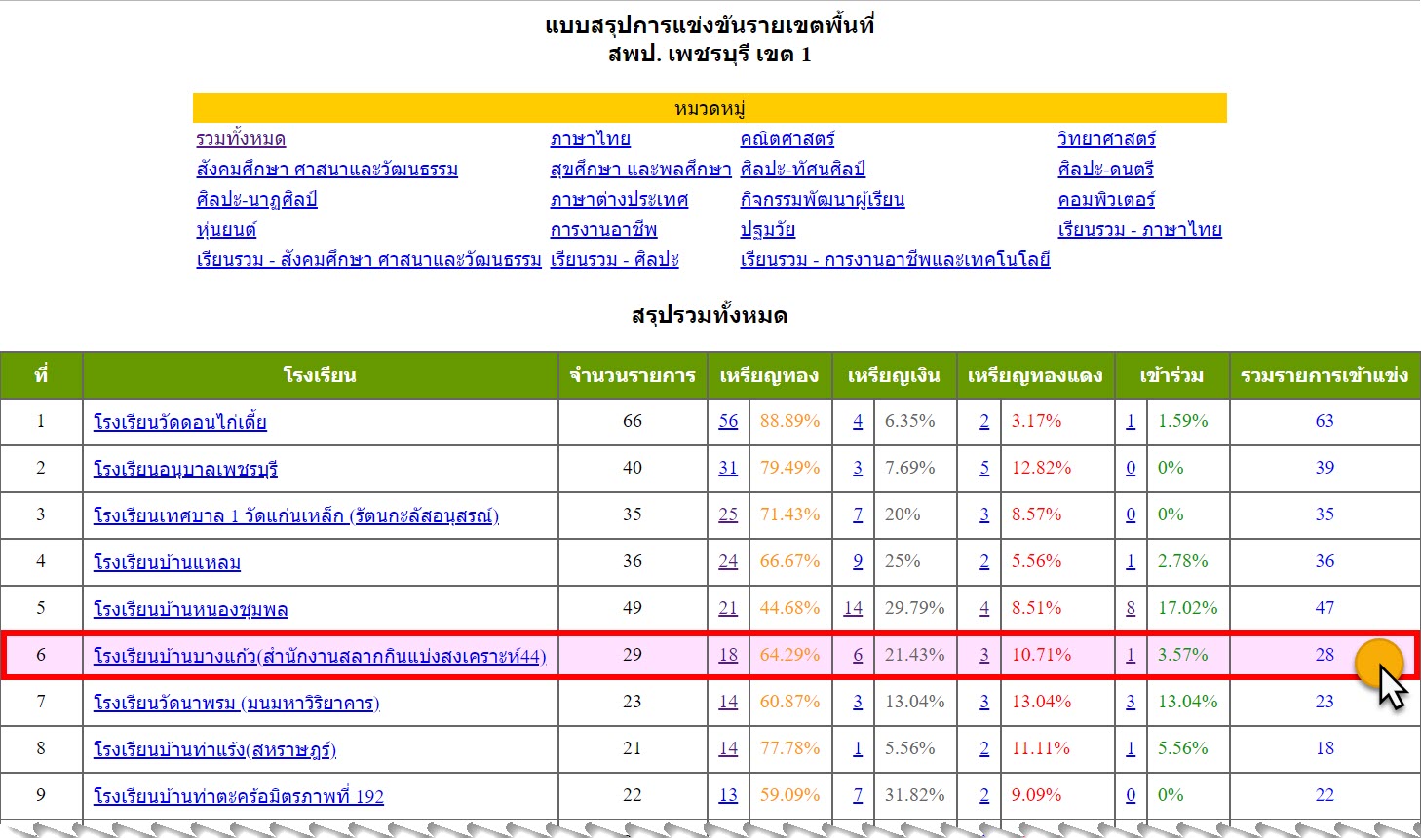Open school link โรงเรียนบ้านบางแก้ว
1421x838 pixels.
click(x=320, y=656)
